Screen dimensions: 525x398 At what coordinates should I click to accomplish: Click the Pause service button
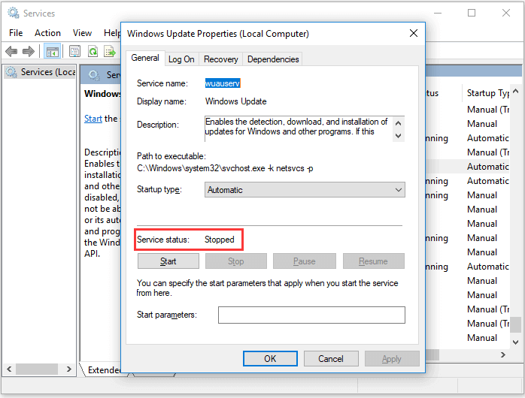coord(304,261)
